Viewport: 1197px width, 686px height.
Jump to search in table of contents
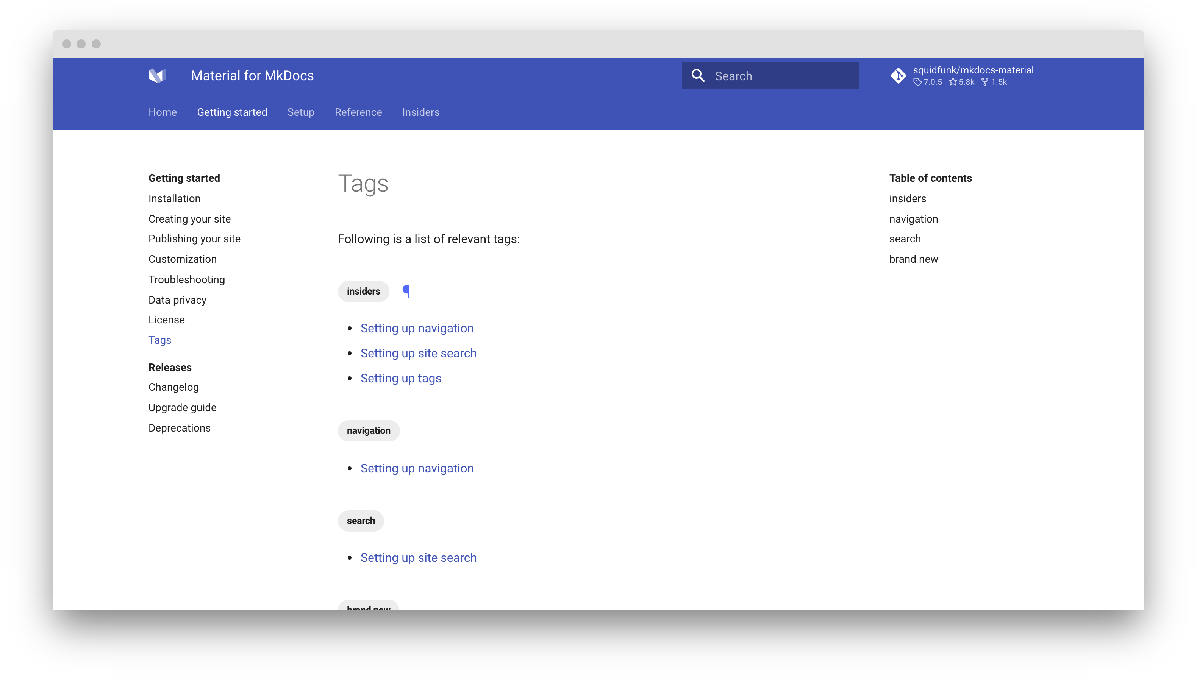tap(905, 239)
